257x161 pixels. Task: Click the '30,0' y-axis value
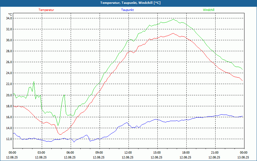(x=9, y=40)
